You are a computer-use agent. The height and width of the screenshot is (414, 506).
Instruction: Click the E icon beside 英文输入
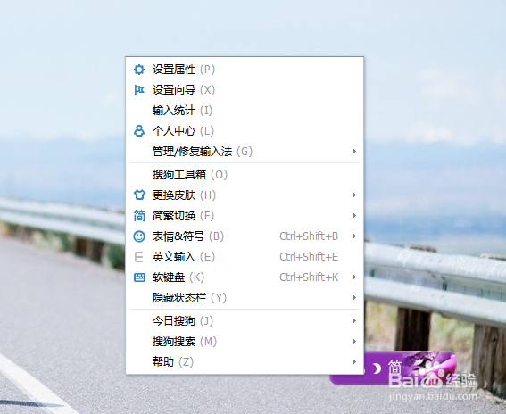click(138, 257)
